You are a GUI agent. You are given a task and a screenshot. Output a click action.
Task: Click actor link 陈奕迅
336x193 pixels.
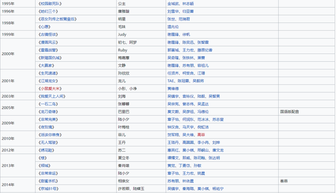pyautogui.click(x=188, y=42)
